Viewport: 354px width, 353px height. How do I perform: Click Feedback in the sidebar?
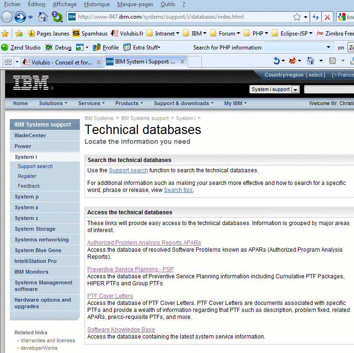28,186
